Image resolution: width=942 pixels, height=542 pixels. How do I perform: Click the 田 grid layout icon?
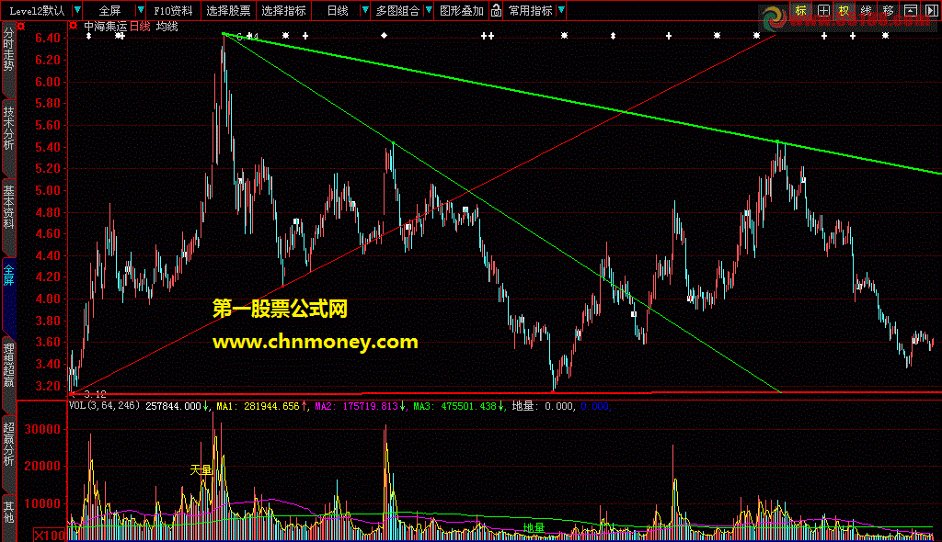point(823,10)
